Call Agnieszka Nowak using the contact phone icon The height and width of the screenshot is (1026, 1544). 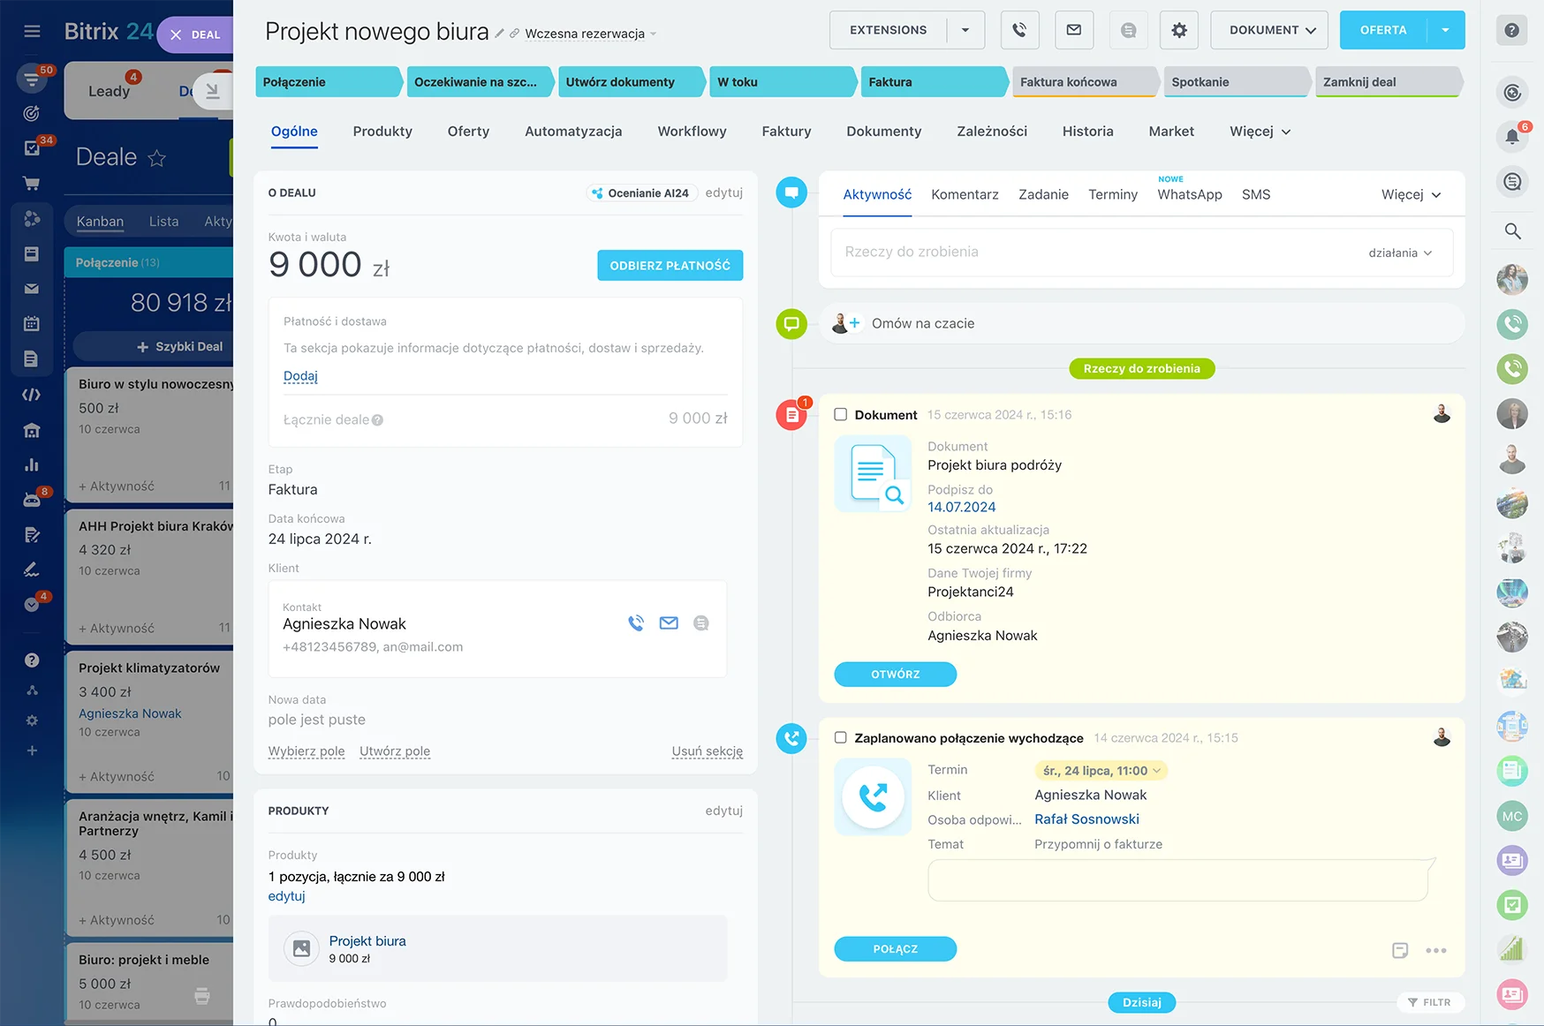[635, 622]
